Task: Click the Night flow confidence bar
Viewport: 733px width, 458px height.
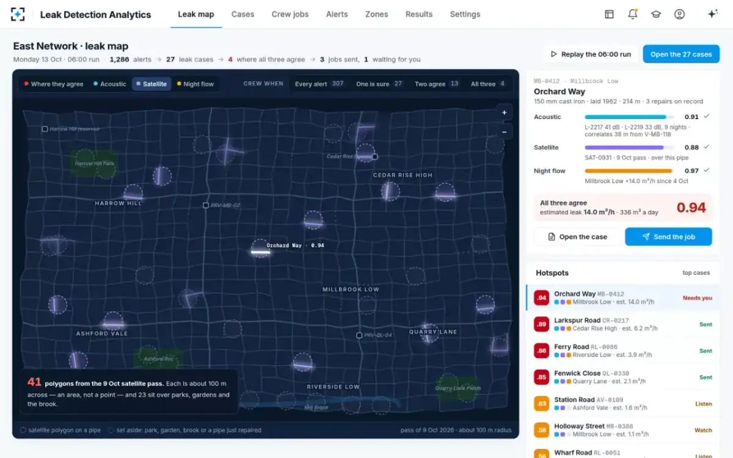Action: (629, 171)
